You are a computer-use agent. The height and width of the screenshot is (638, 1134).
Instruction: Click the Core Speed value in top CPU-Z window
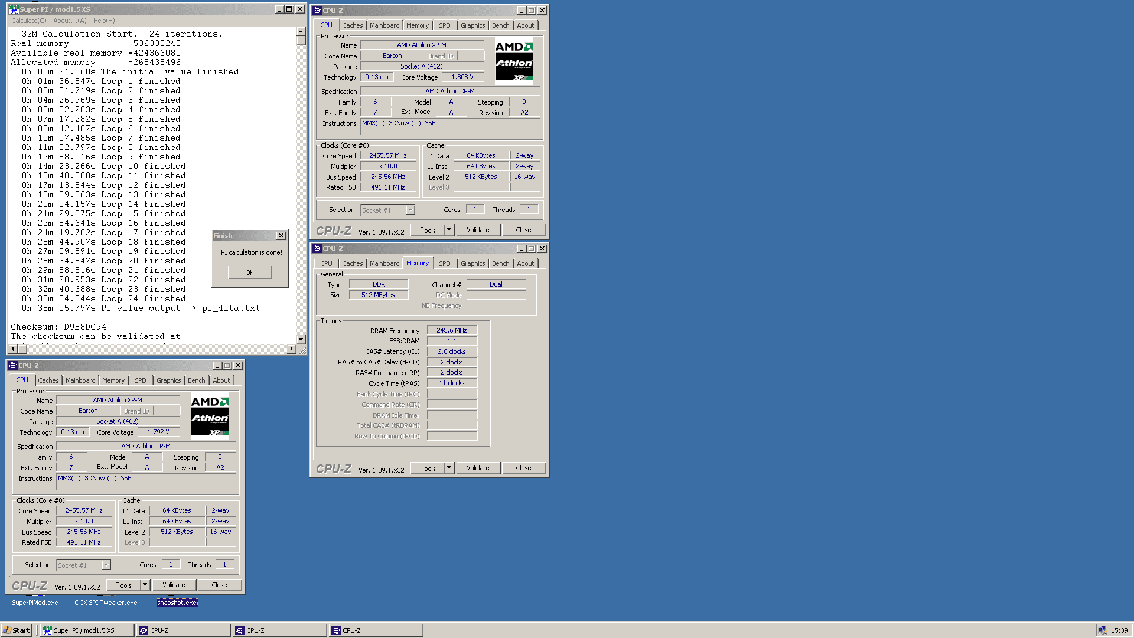click(388, 155)
